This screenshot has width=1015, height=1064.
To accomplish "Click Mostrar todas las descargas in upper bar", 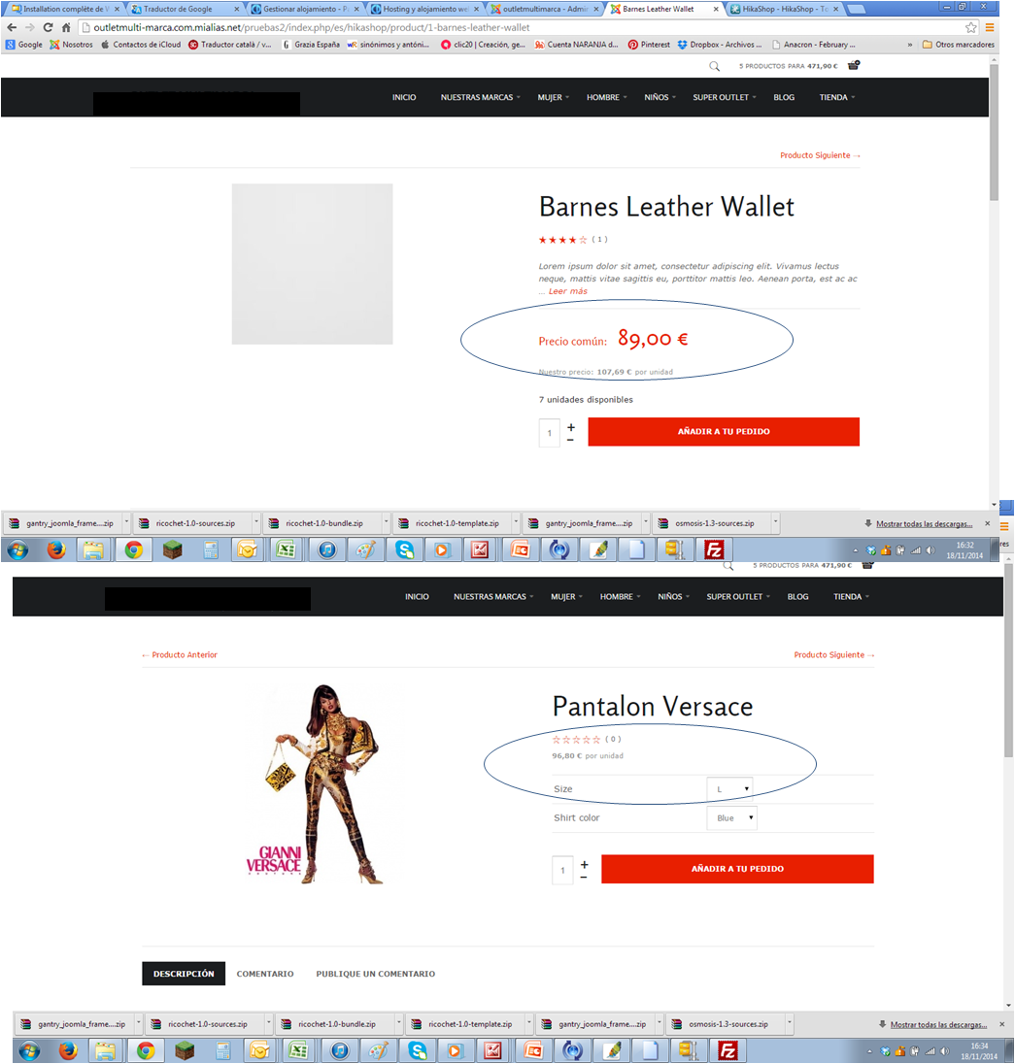I will coord(924,524).
